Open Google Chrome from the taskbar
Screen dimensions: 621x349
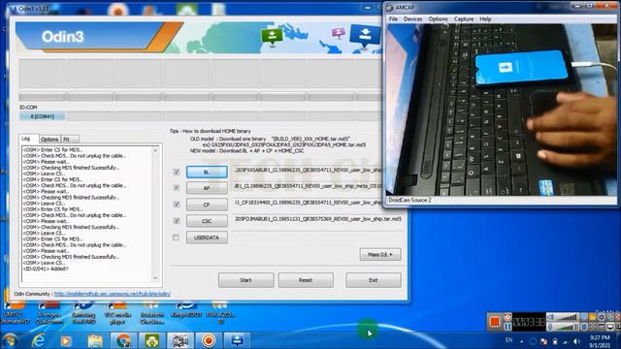coord(123,340)
